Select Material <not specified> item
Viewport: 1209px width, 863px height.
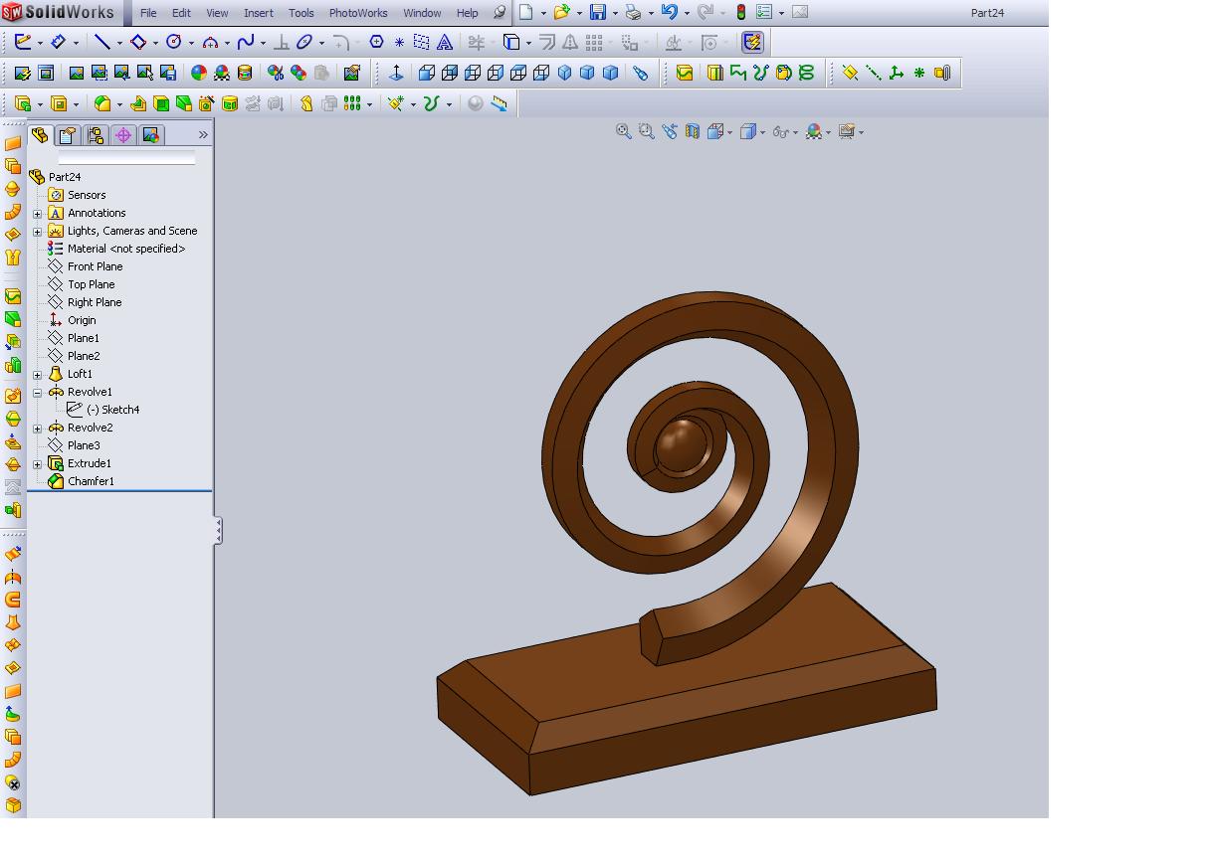125,249
